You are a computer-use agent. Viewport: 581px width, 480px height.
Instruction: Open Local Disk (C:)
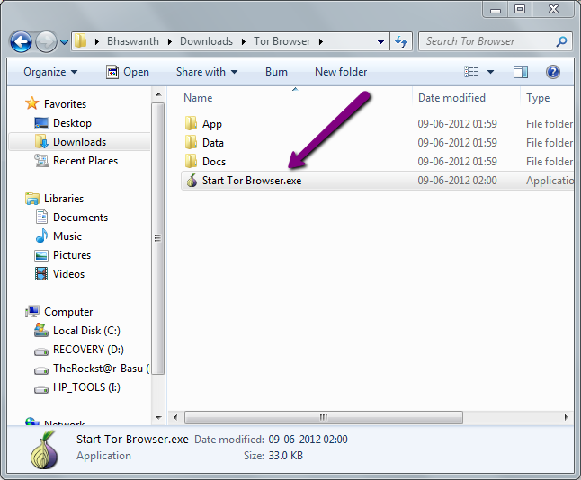click(86, 331)
